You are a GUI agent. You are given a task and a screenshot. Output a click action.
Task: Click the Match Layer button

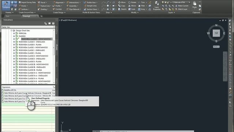coord(181,9)
